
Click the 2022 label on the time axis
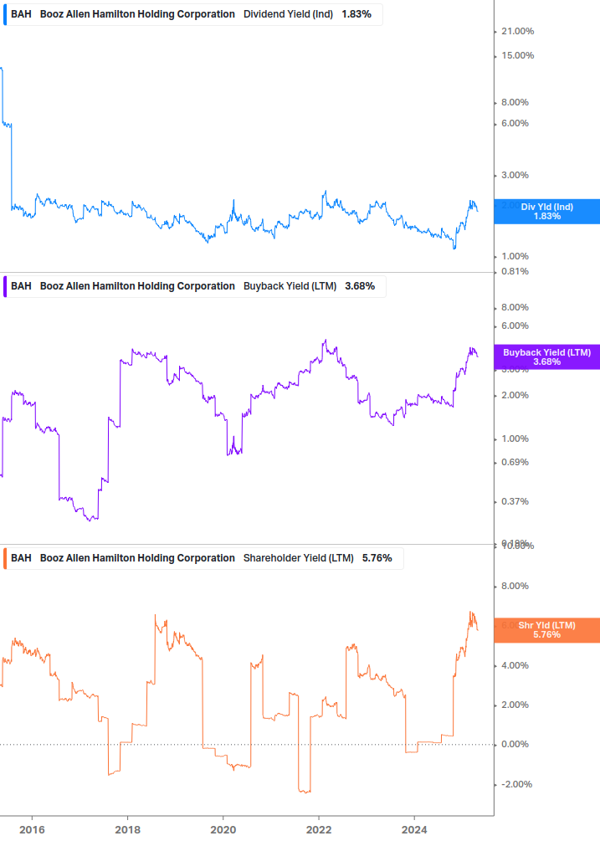pos(319,830)
